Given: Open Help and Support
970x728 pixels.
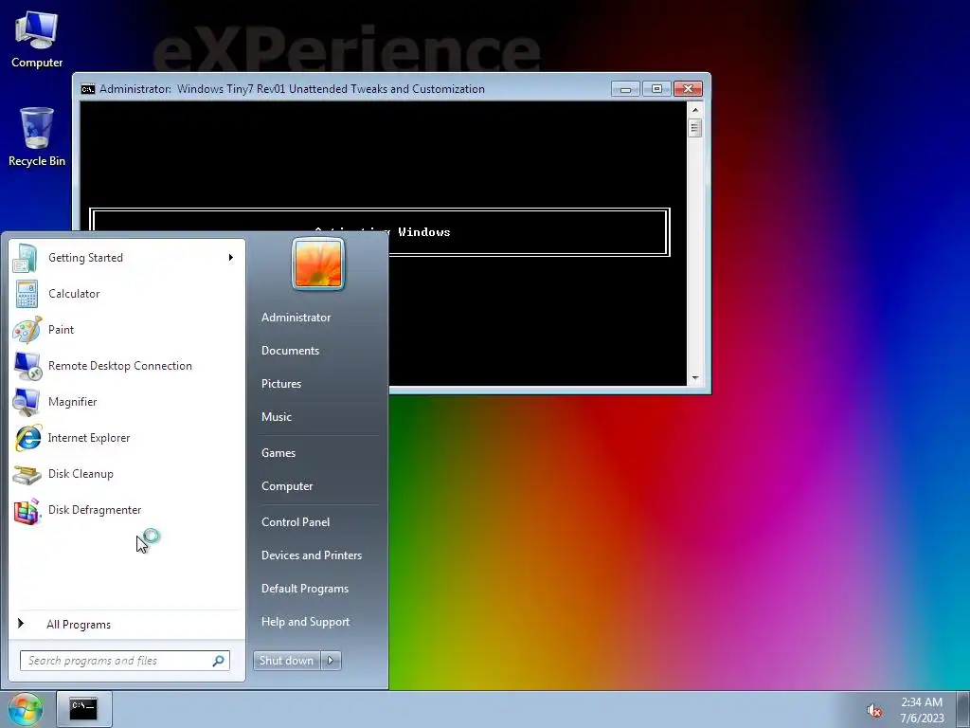Looking at the screenshot, I should [306, 622].
